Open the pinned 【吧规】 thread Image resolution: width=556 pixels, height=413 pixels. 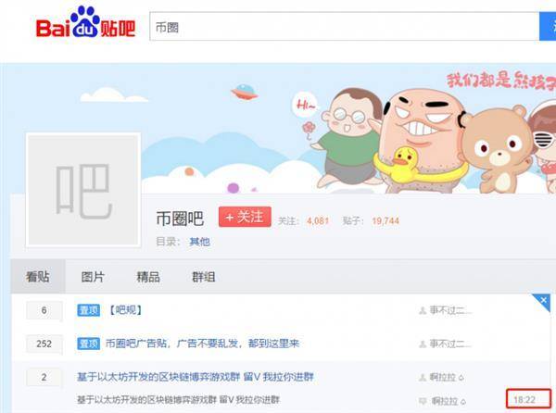pos(125,310)
